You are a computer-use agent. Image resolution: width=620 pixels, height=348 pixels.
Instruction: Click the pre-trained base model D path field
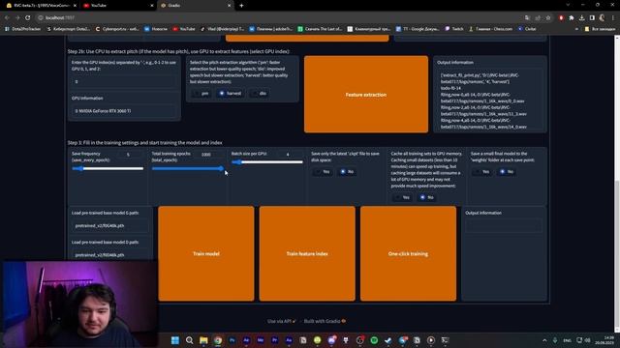(110, 255)
